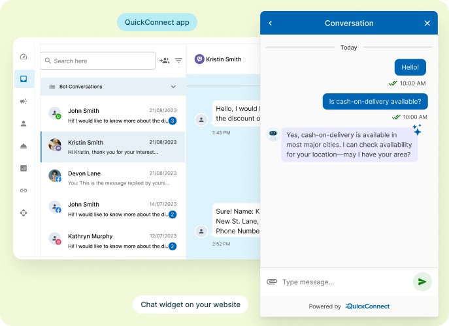Open Kristin Smith conversation in list
Screen dimensions: 449x326
(x=113, y=147)
